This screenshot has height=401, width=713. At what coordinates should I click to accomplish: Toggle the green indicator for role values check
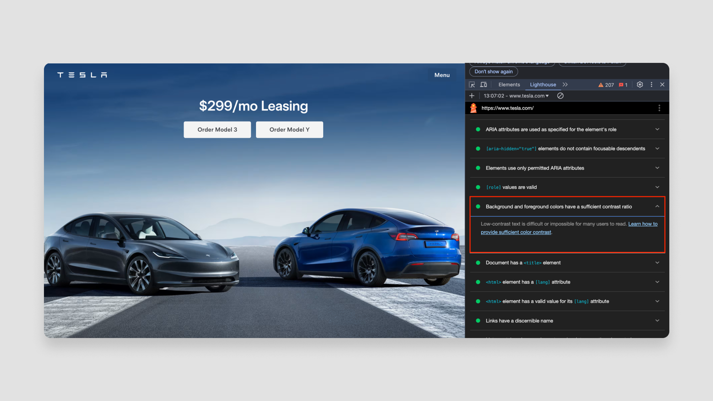478,187
